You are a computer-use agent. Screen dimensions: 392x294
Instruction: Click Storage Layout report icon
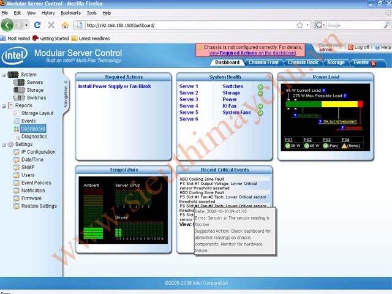[x=17, y=113]
